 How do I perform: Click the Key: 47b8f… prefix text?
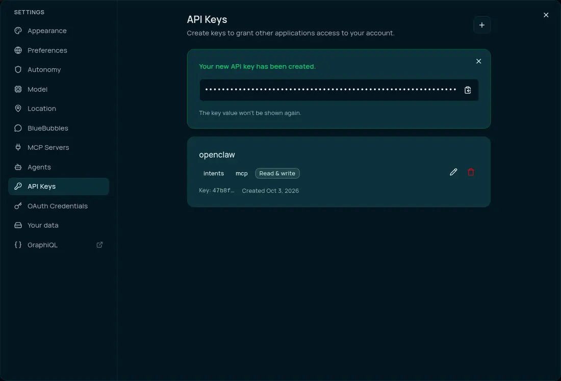coord(216,190)
